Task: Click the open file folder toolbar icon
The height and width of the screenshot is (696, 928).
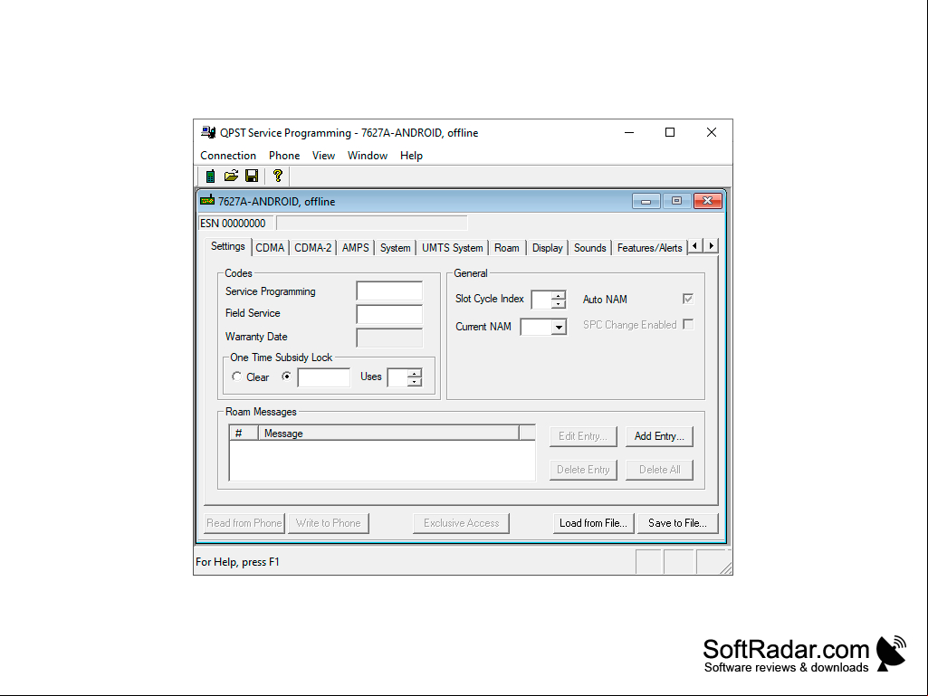Action: pyautogui.click(x=231, y=176)
